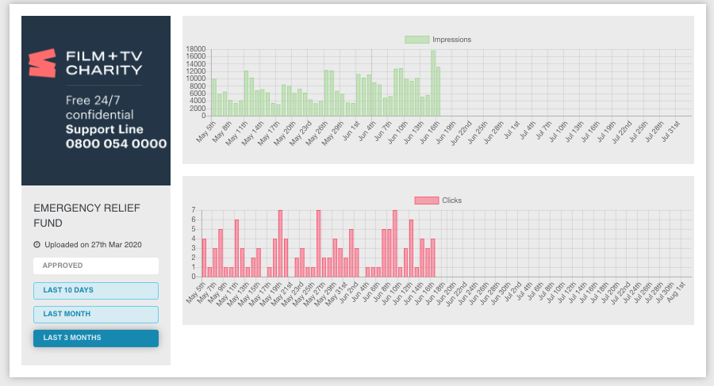Toggle the Impressions dataset via its legend label

[x=451, y=40]
